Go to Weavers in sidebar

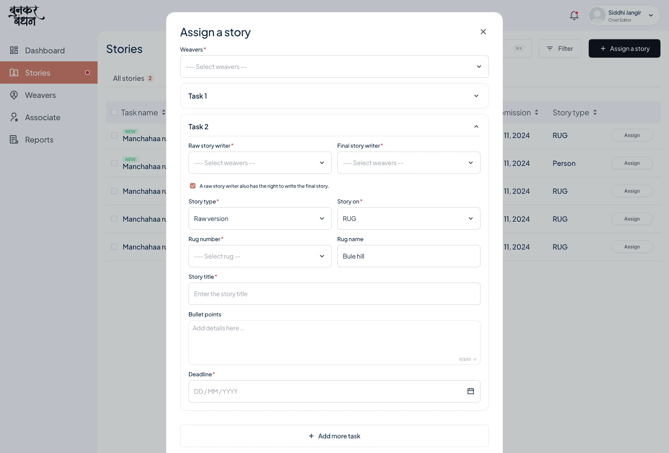49,95
